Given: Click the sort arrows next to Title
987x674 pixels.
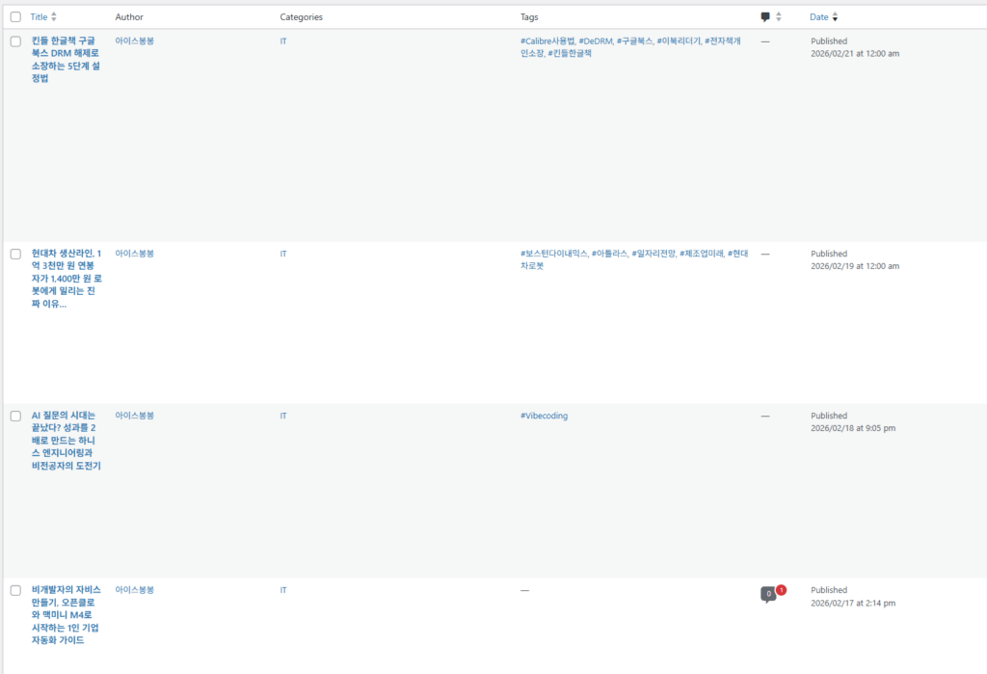Looking at the screenshot, I should coord(54,17).
